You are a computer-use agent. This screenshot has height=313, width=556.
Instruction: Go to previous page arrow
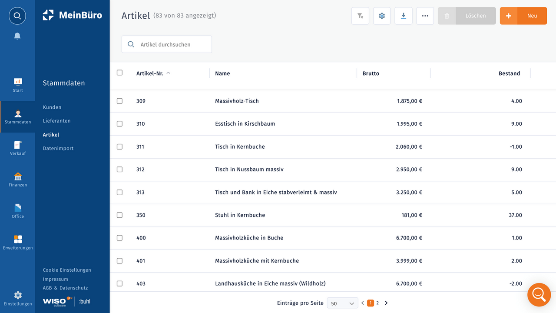click(363, 303)
